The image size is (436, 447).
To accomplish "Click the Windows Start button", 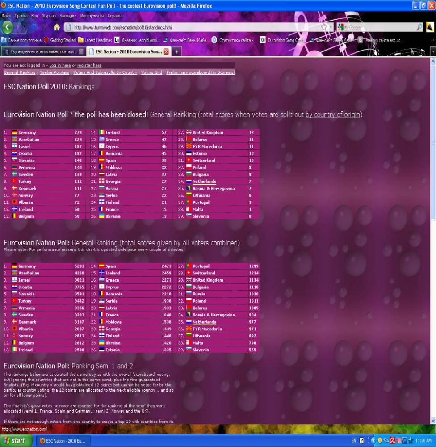I will 16,441.
